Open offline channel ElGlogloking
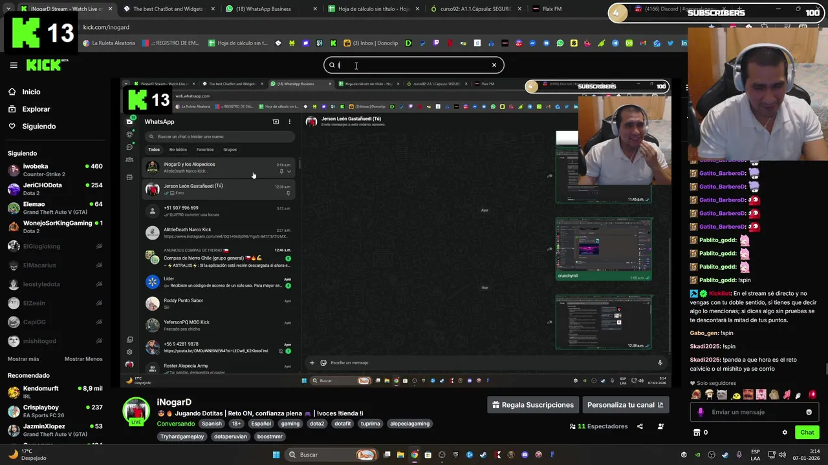Image resolution: width=828 pixels, height=465 pixels. pyautogui.click(x=55, y=246)
